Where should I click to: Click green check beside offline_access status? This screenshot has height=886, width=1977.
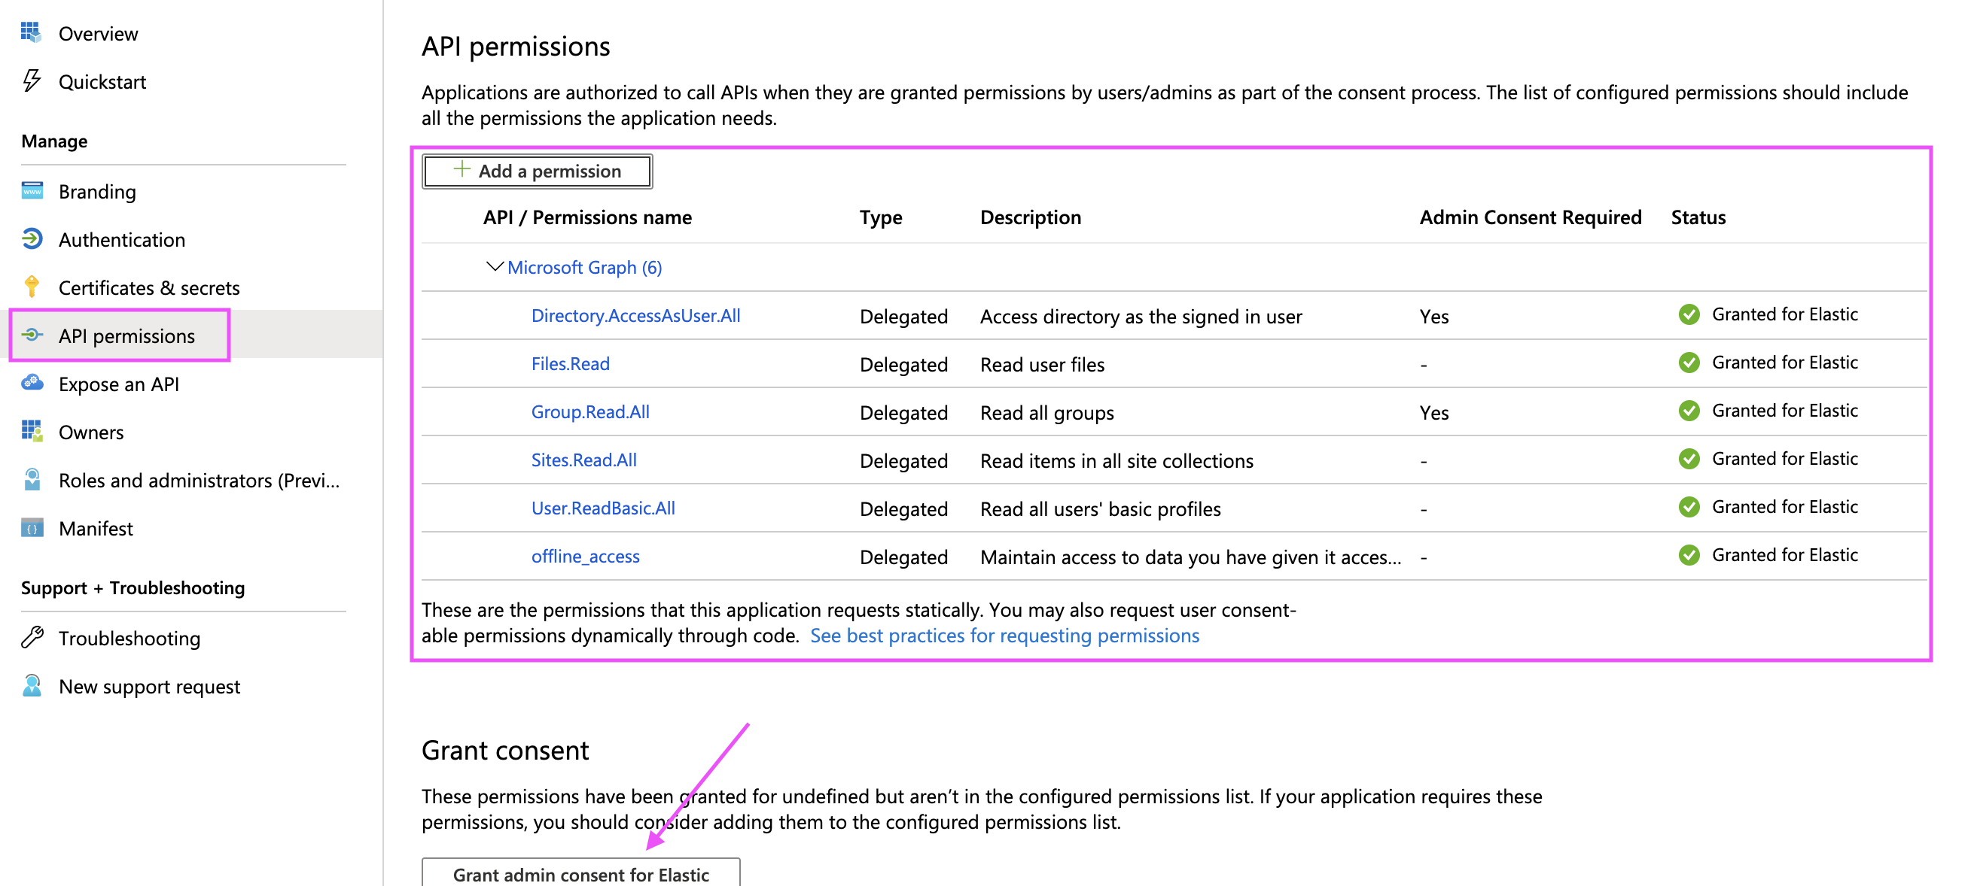click(1689, 555)
